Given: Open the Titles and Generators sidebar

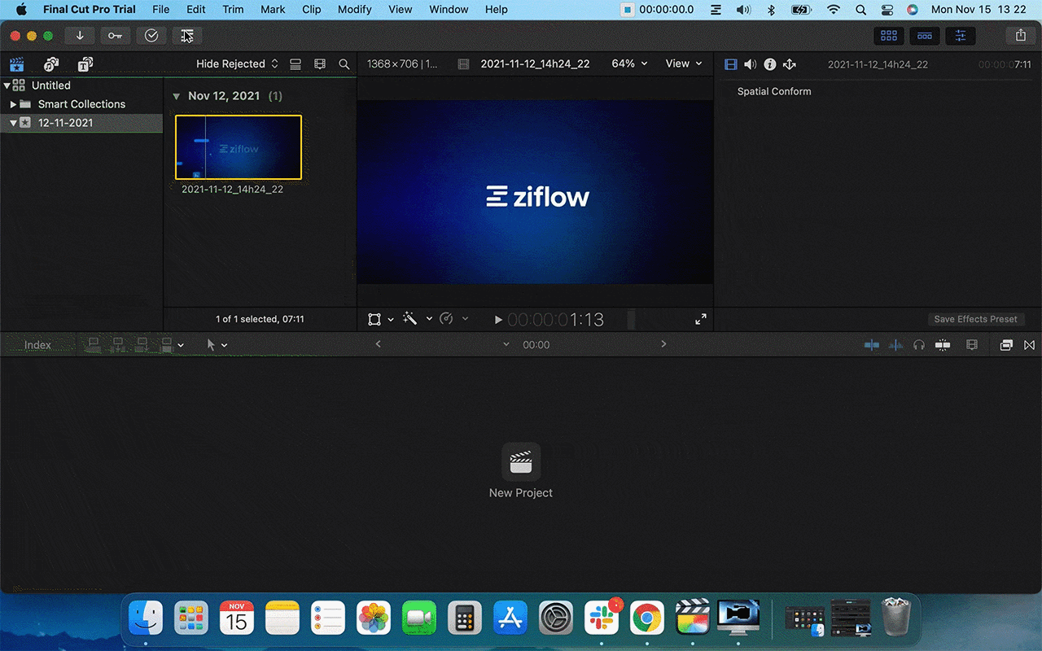Looking at the screenshot, I should pos(85,64).
